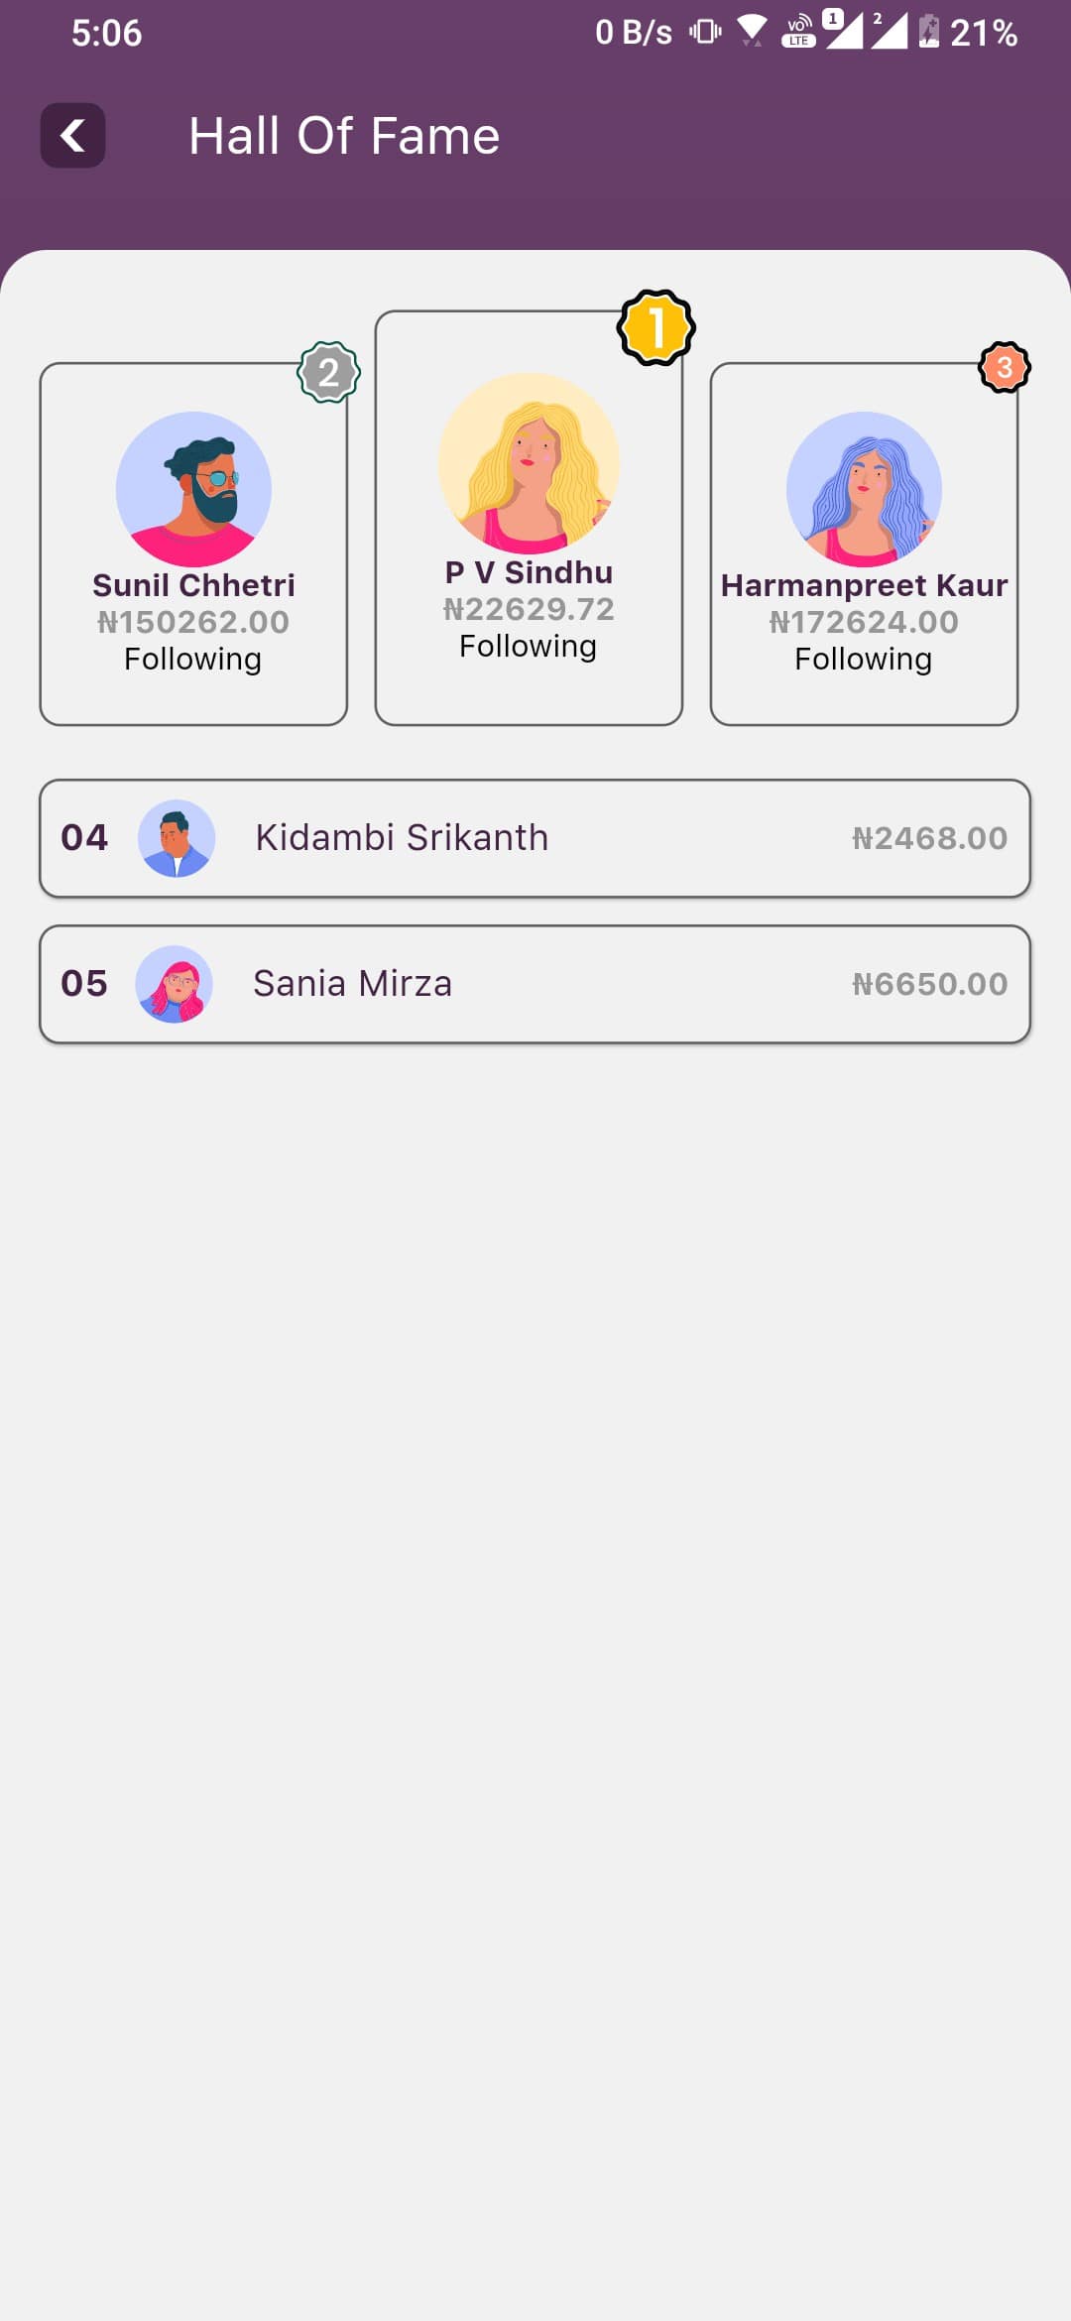Select Sania Mirza's name in rank 05
This screenshot has height=2321, width=1071.
[353, 984]
